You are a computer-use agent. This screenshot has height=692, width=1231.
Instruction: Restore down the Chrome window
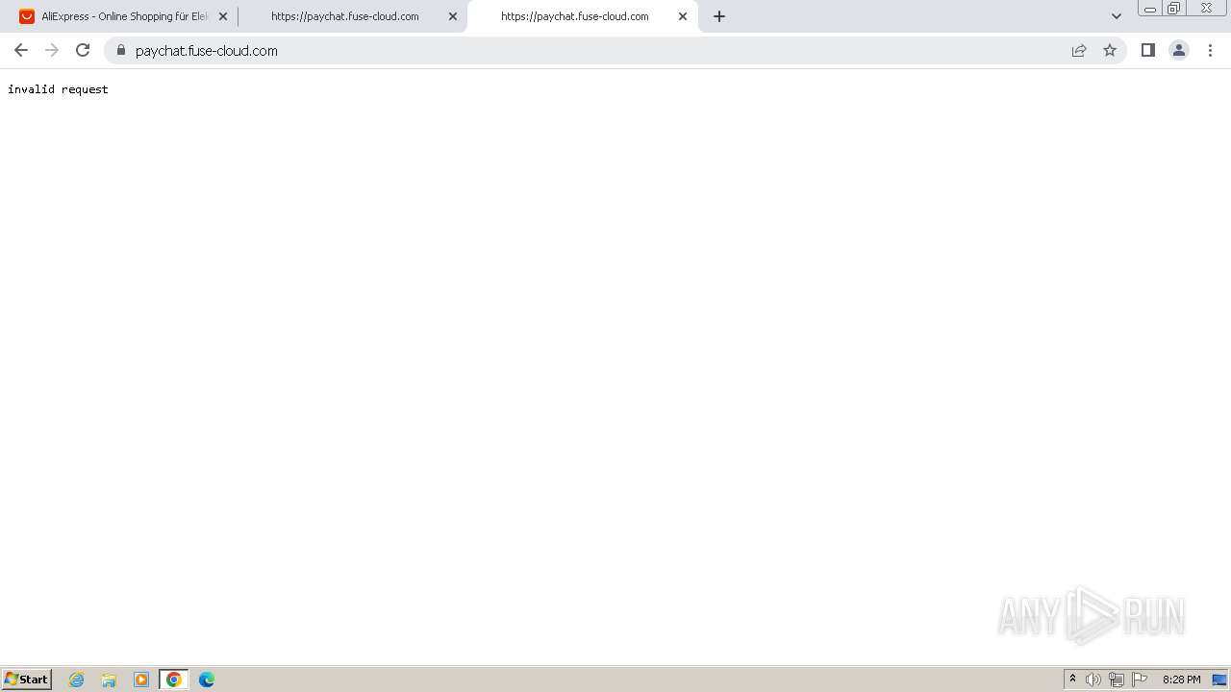tap(1174, 9)
